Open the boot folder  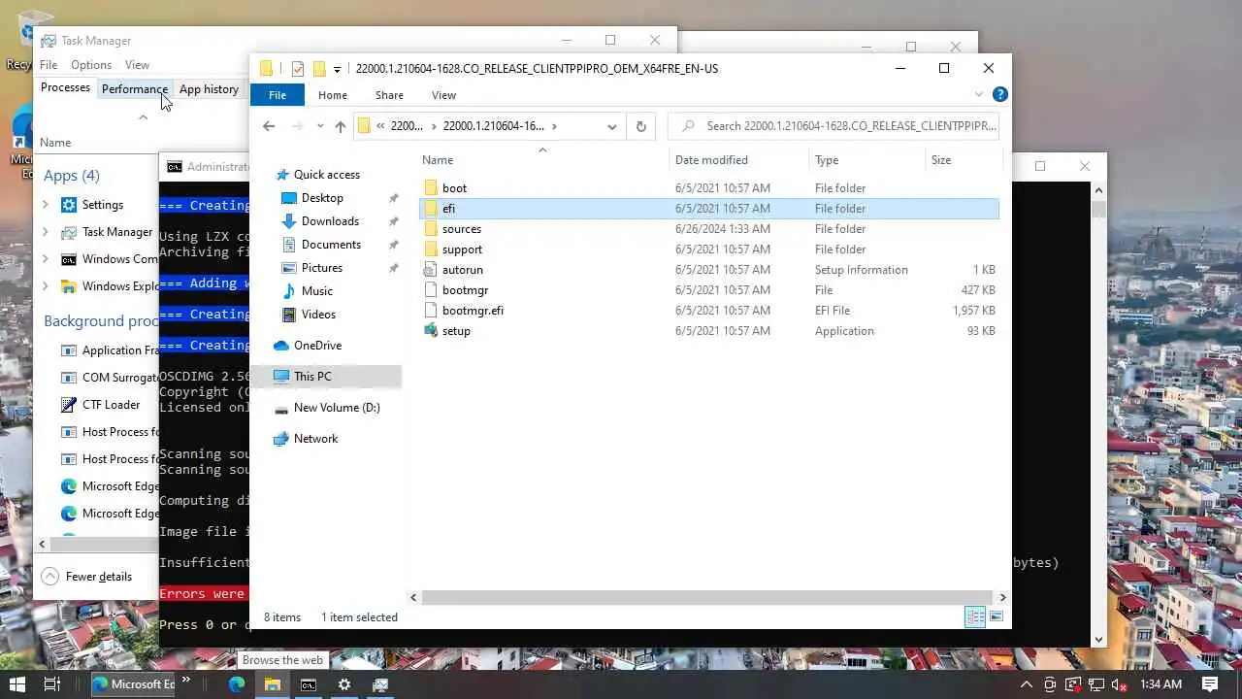[454, 187]
